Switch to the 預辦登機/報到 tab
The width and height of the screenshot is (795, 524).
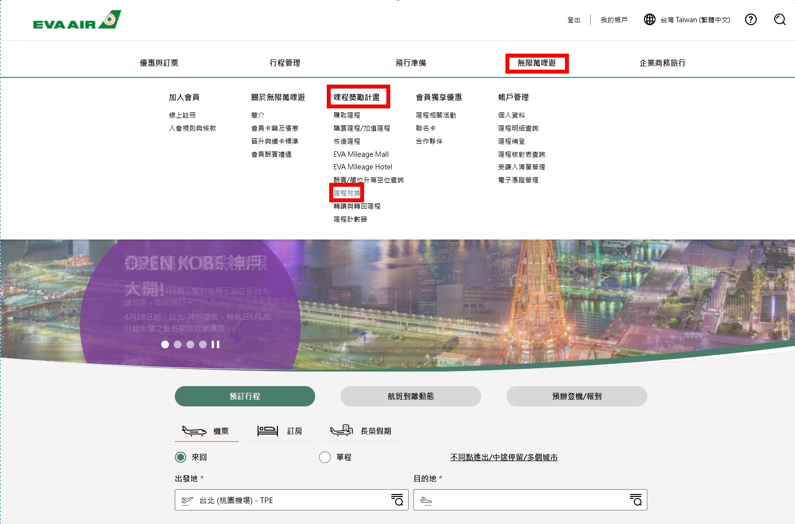(x=577, y=396)
